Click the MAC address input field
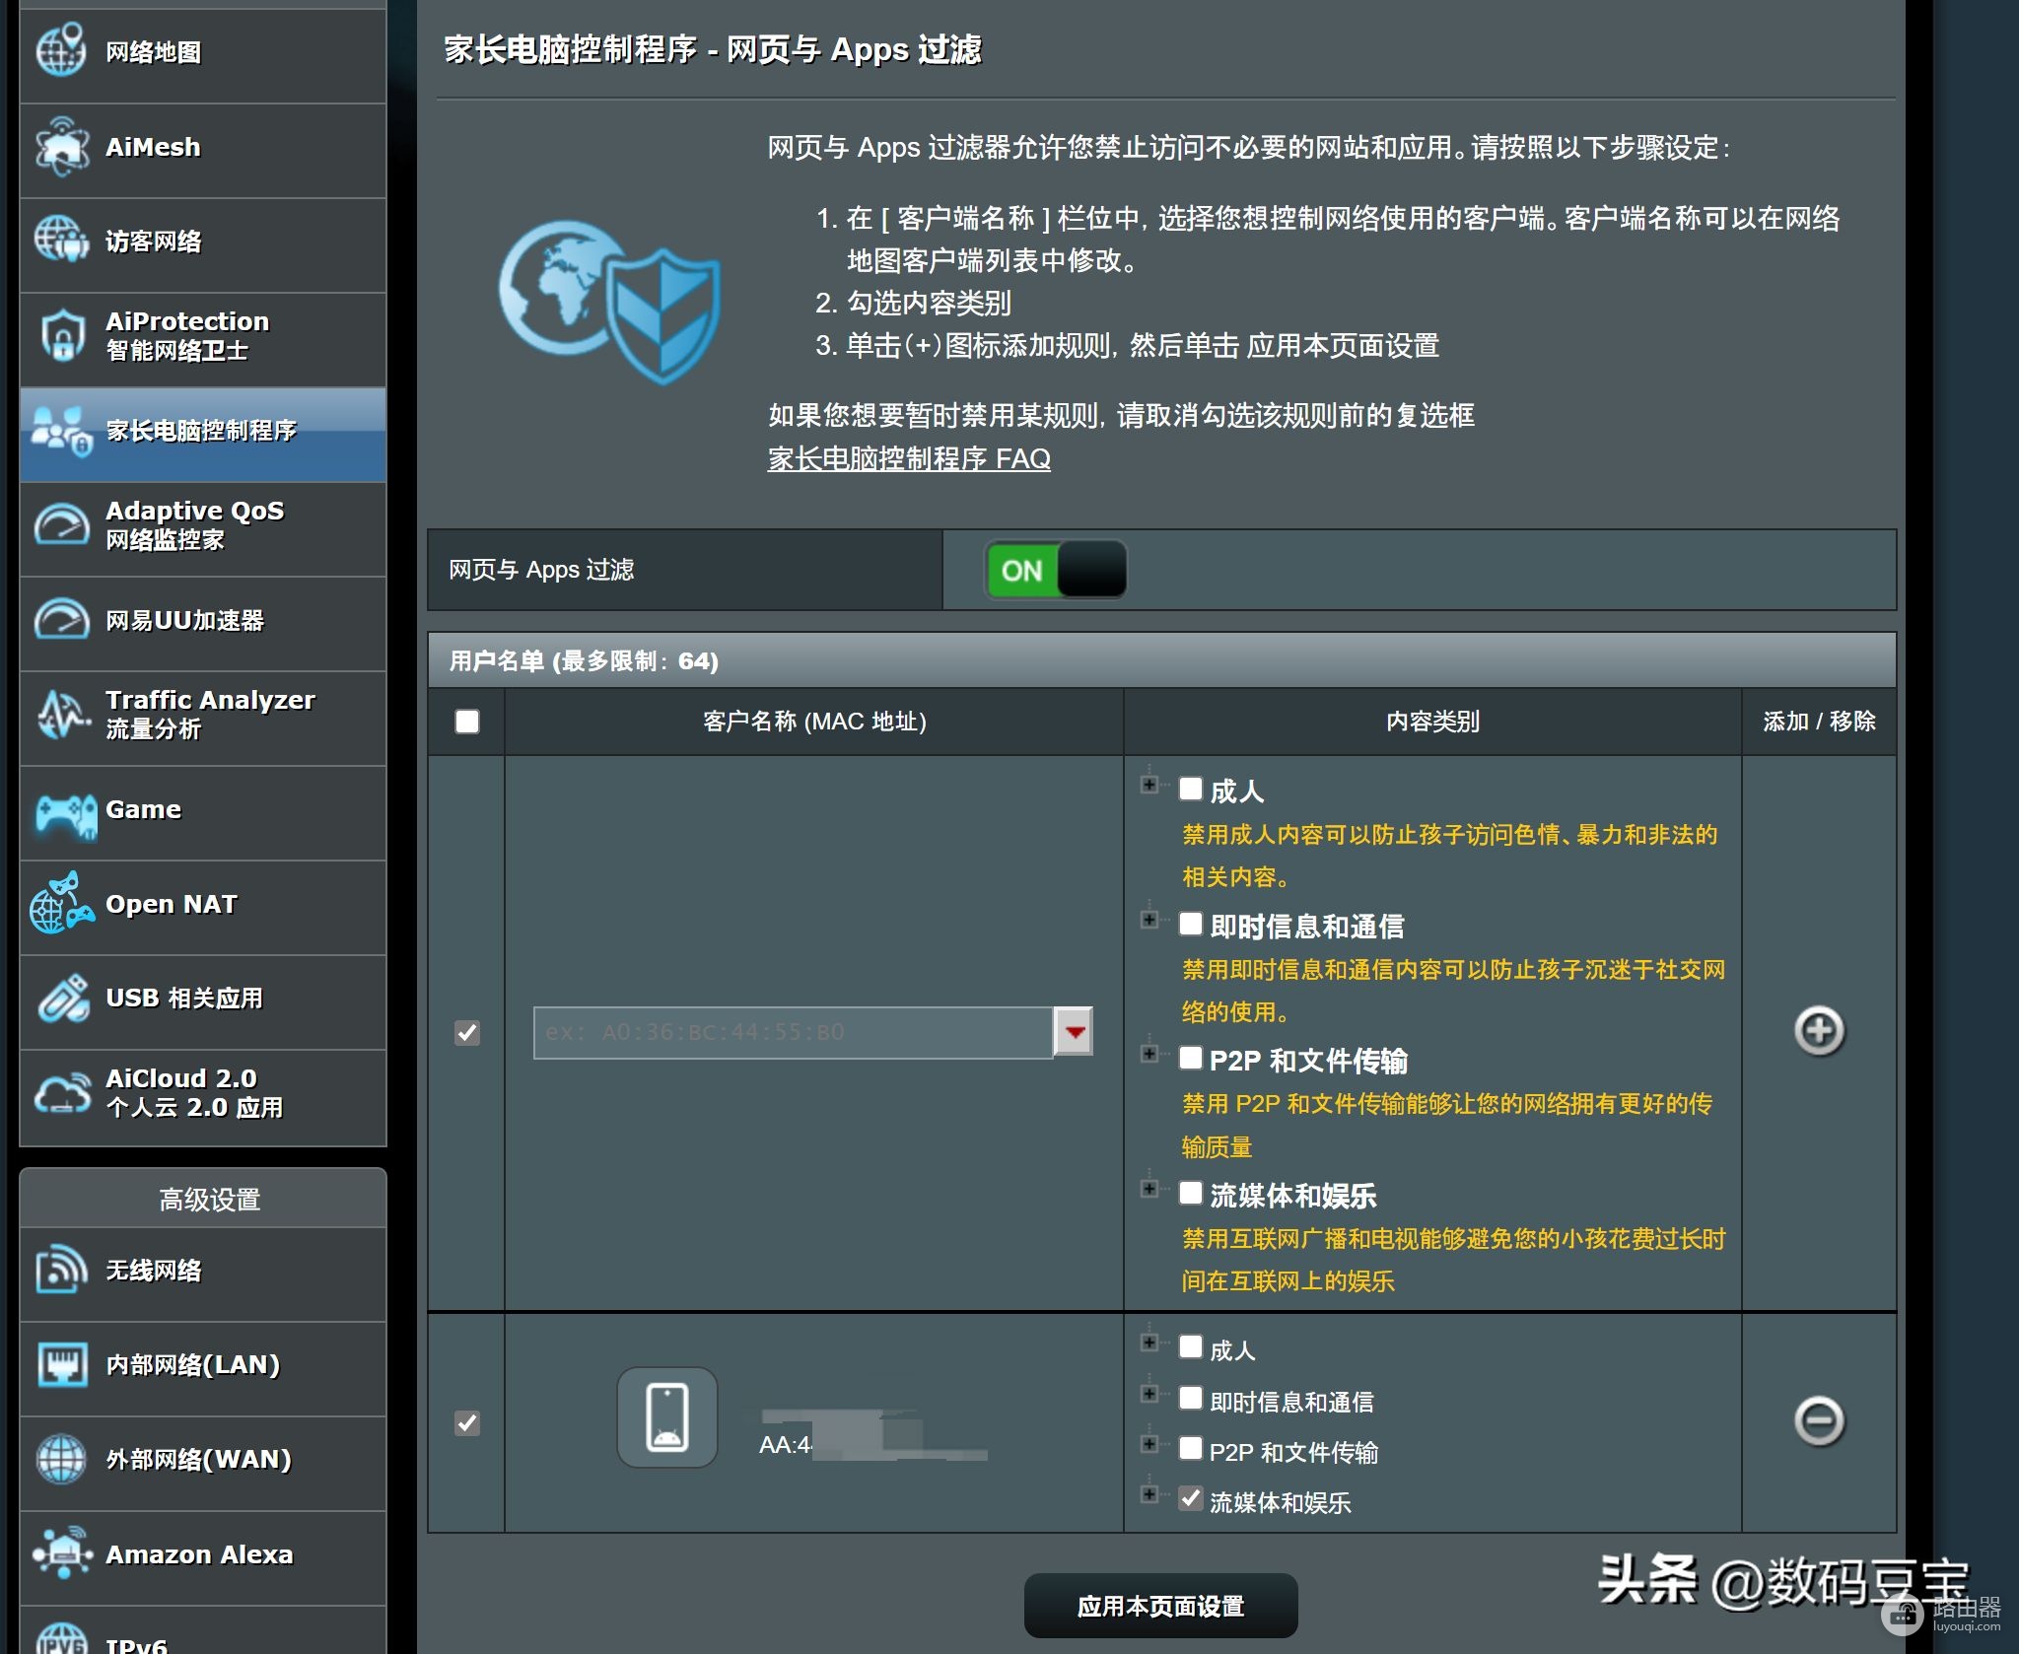 pos(793,1032)
